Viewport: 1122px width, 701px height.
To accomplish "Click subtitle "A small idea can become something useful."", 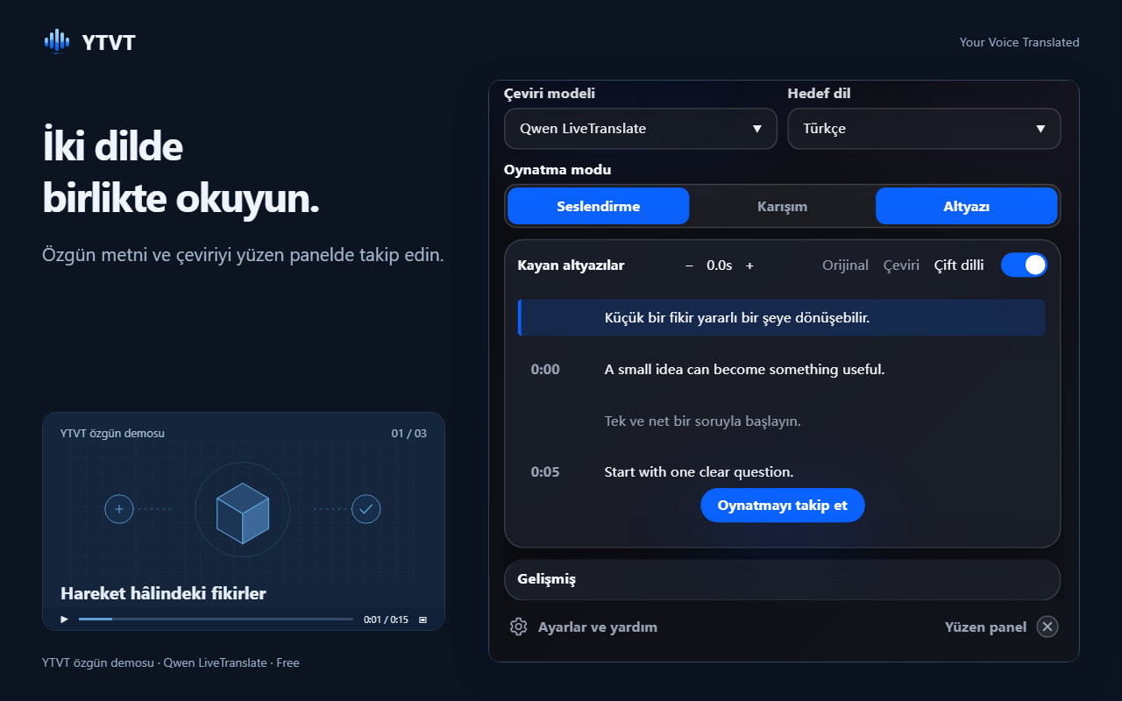I will point(745,370).
